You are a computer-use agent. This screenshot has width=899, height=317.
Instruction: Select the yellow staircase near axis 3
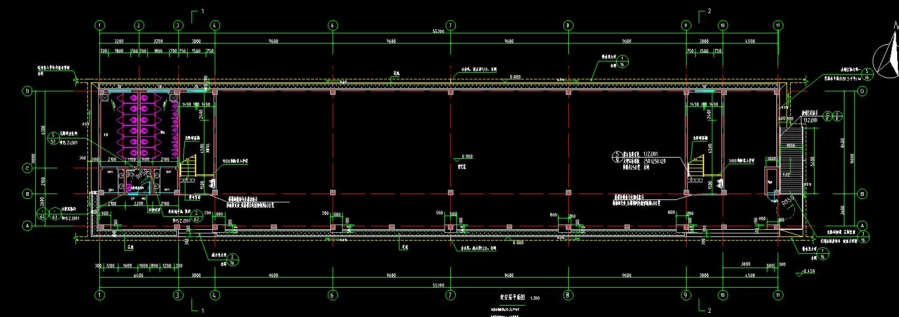(x=189, y=167)
